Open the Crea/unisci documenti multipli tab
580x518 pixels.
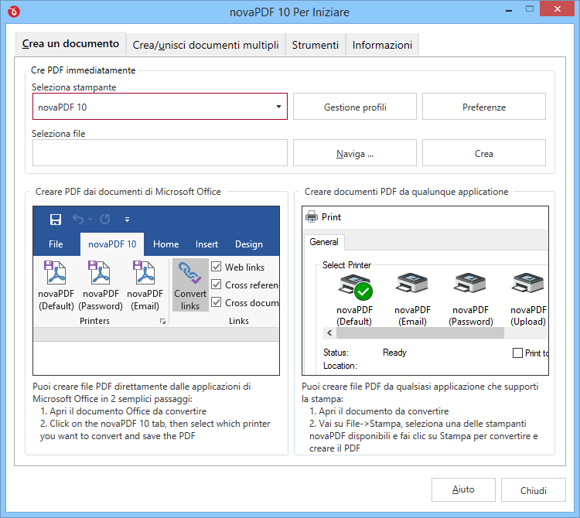[x=206, y=45]
